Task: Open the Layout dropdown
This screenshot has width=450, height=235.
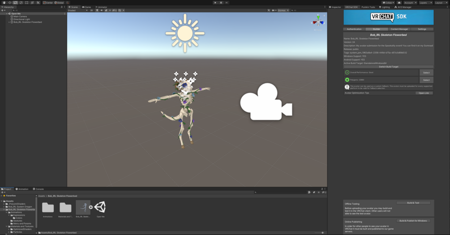Action: point(441,3)
